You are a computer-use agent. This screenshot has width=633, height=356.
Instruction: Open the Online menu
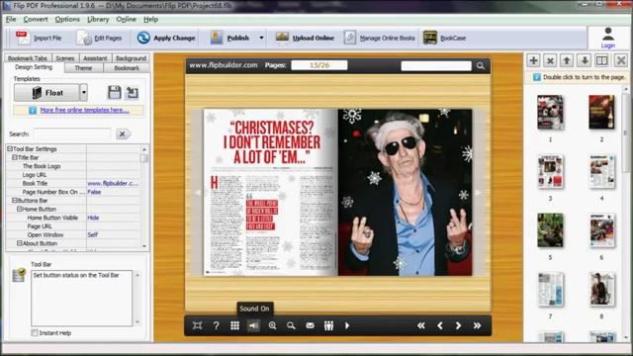click(127, 20)
